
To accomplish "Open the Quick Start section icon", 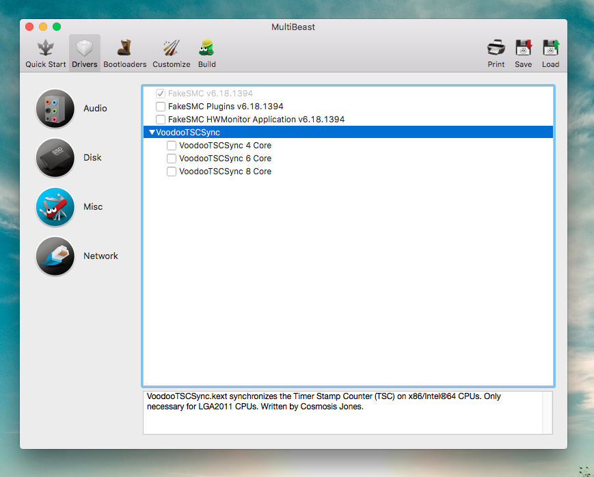I will (46, 48).
